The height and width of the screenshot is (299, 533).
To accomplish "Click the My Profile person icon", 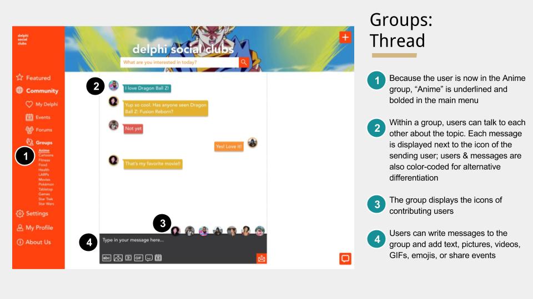I will (20, 228).
